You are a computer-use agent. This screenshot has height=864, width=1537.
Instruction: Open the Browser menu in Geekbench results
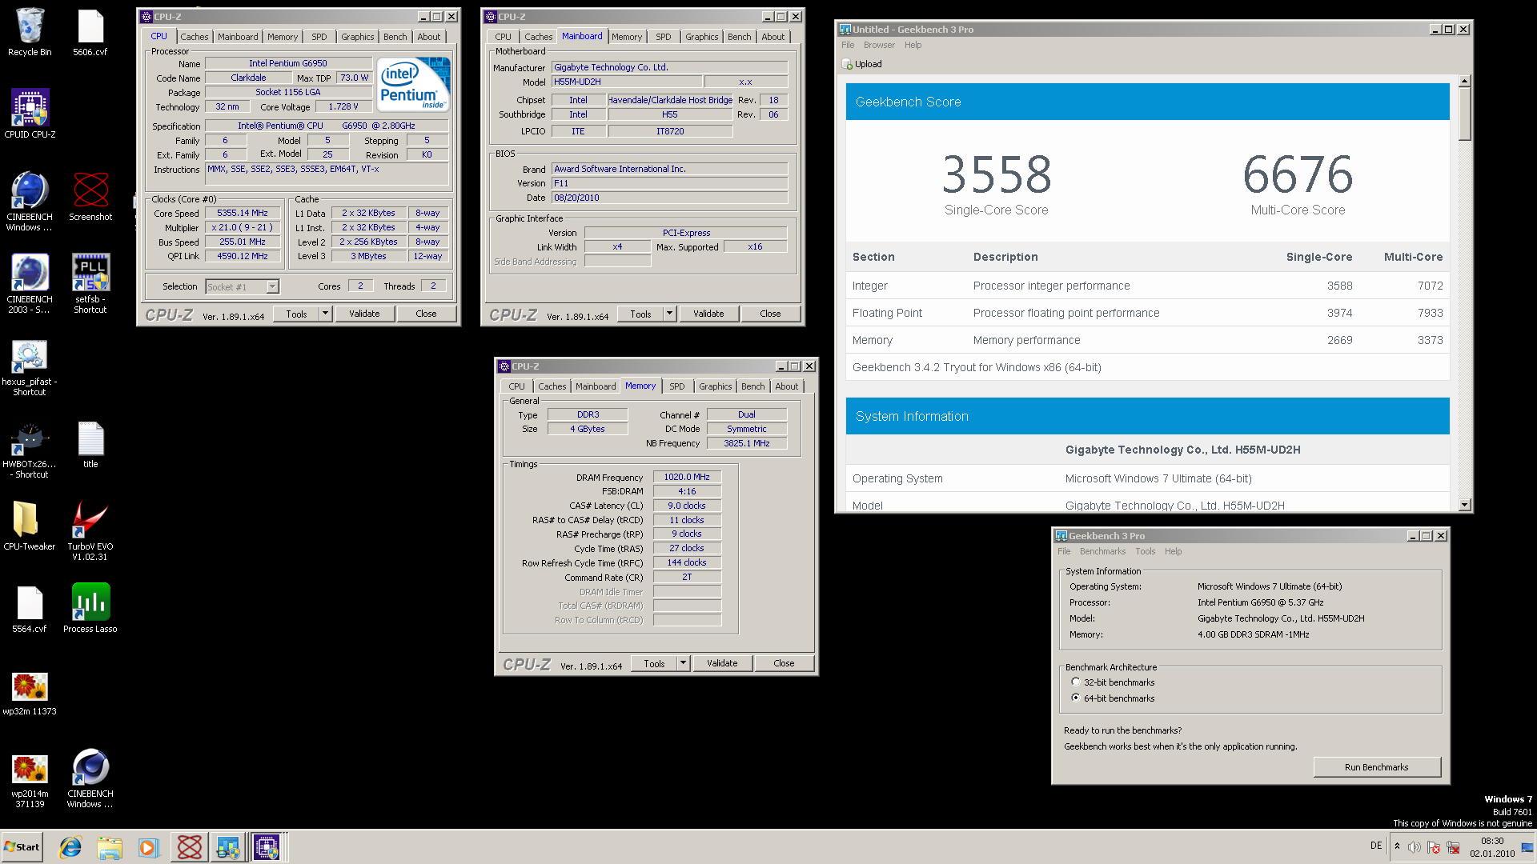[x=878, y=45]
